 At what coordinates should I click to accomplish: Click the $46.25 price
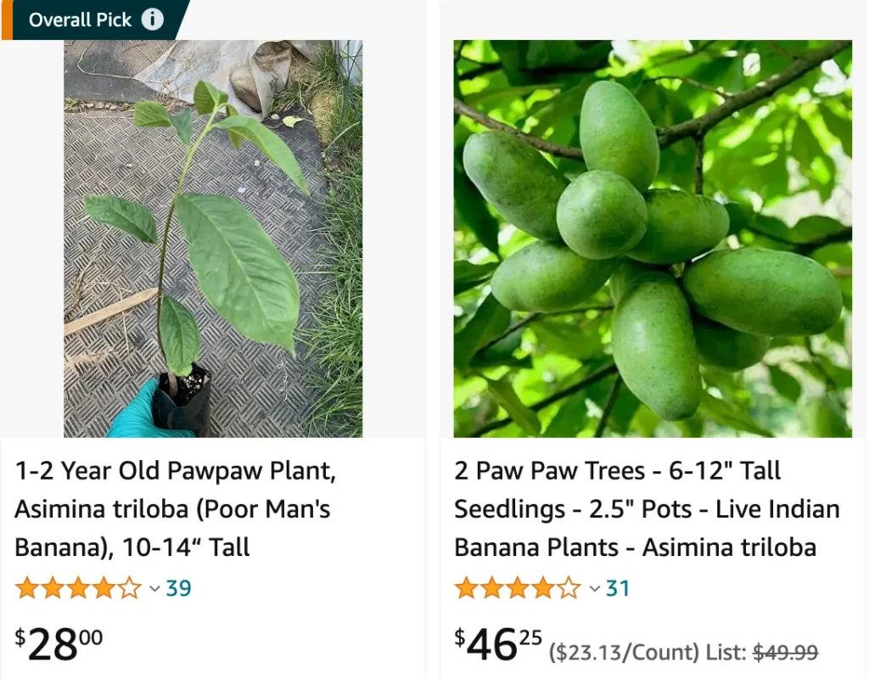(498, 645)
